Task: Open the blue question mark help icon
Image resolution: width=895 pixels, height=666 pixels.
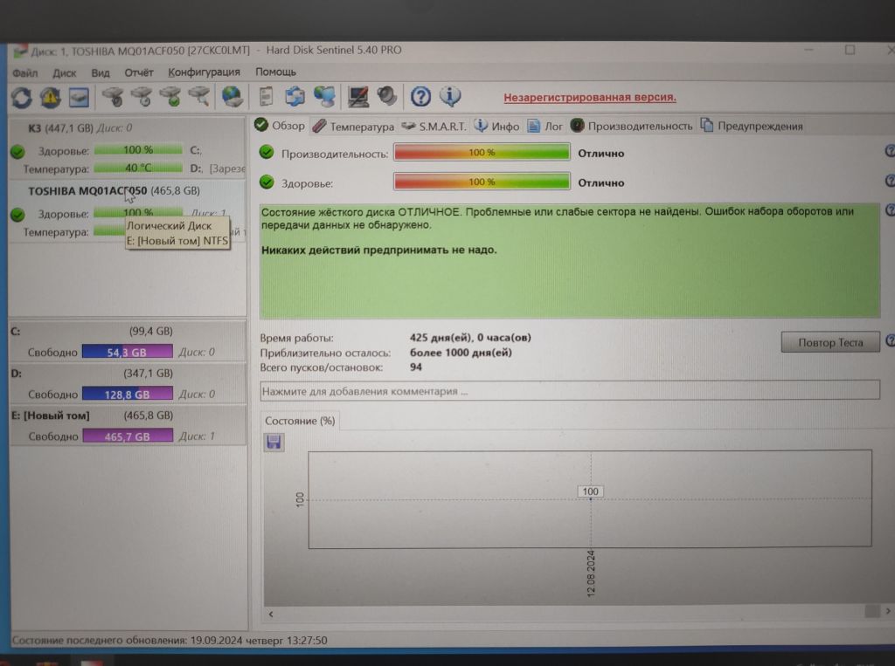Action: [420, 96]
